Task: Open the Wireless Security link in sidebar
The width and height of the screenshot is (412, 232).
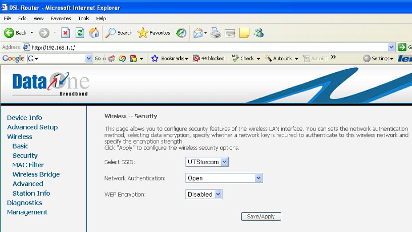Action: [25, 156]
